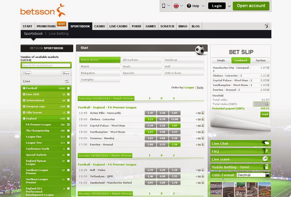Expand the Euro 2016 tree node

point(24,94)
